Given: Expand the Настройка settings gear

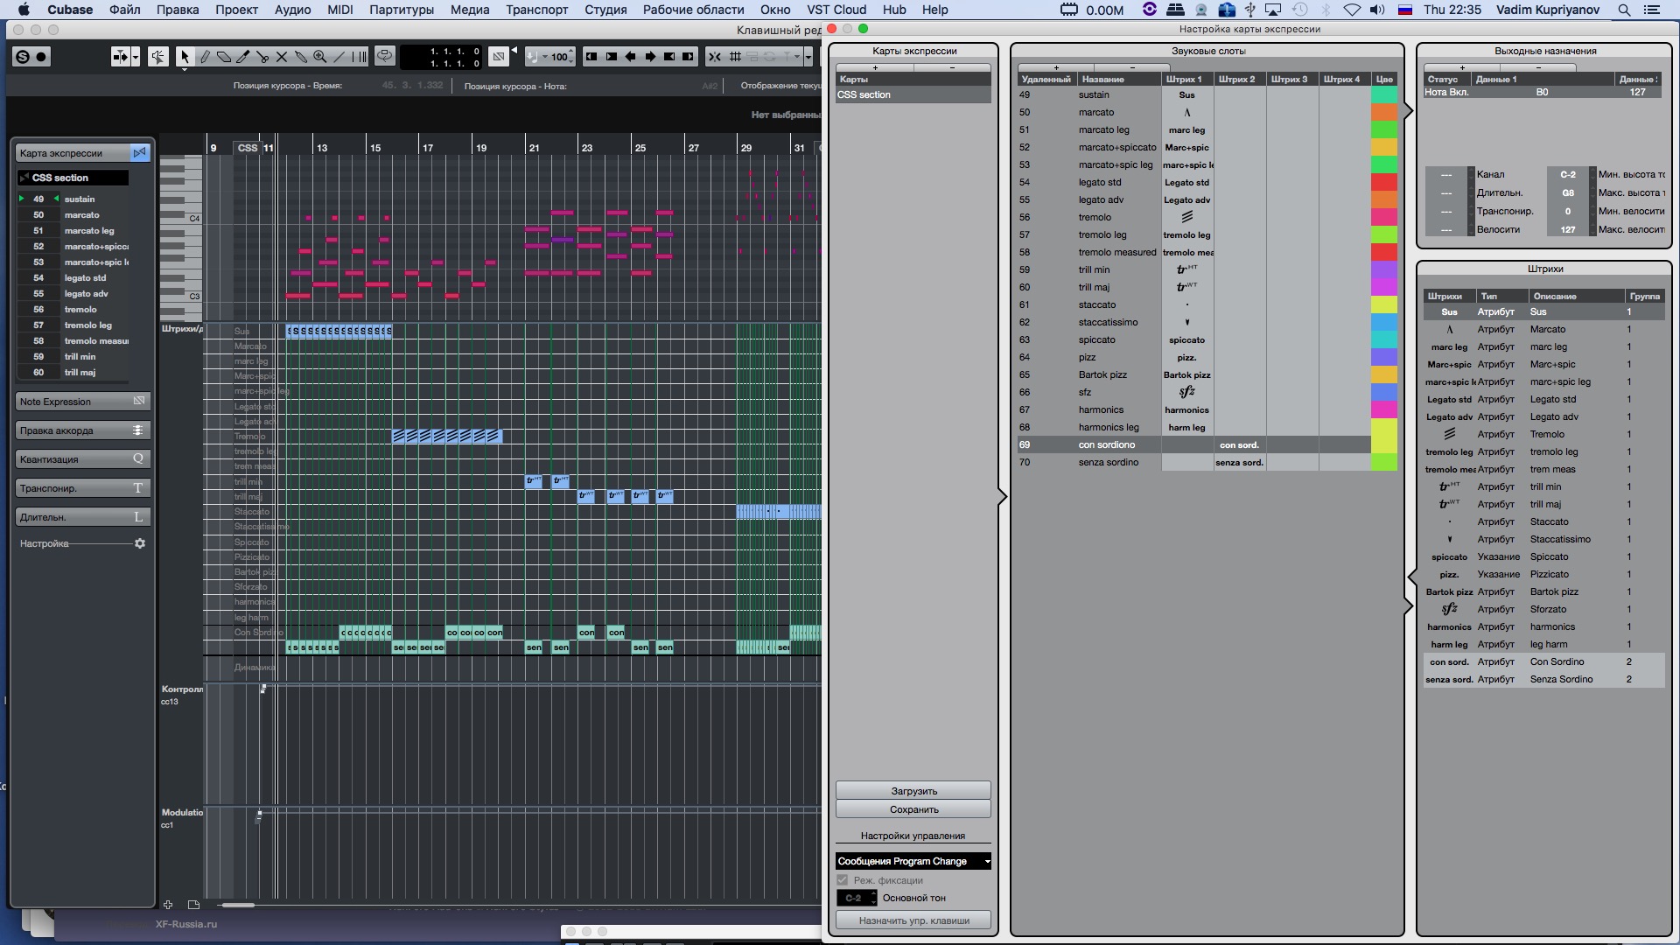Looking at the screenshot, I should tap(140, 543).
